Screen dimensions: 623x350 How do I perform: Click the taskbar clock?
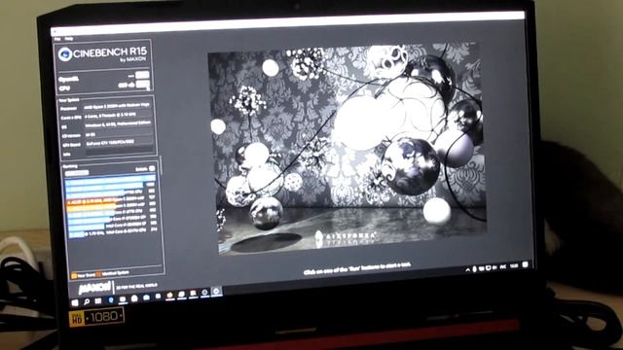click(x=513, y=265)
